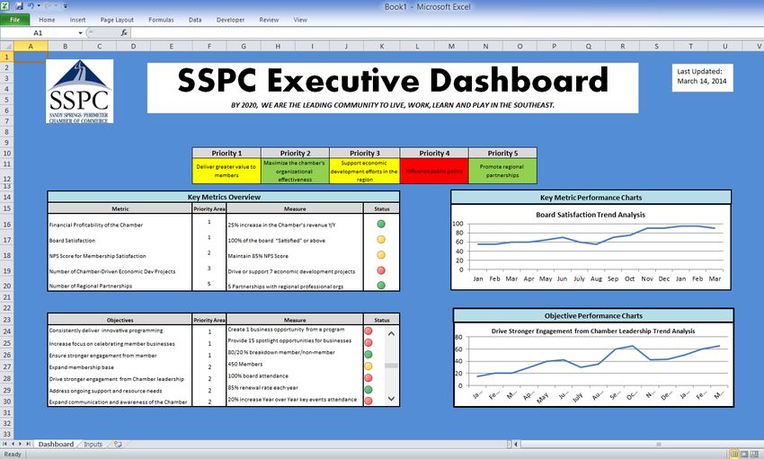Switch to Page Layout view in status bar
Viewport: 764px width, 459px height.
pos(744,455)
